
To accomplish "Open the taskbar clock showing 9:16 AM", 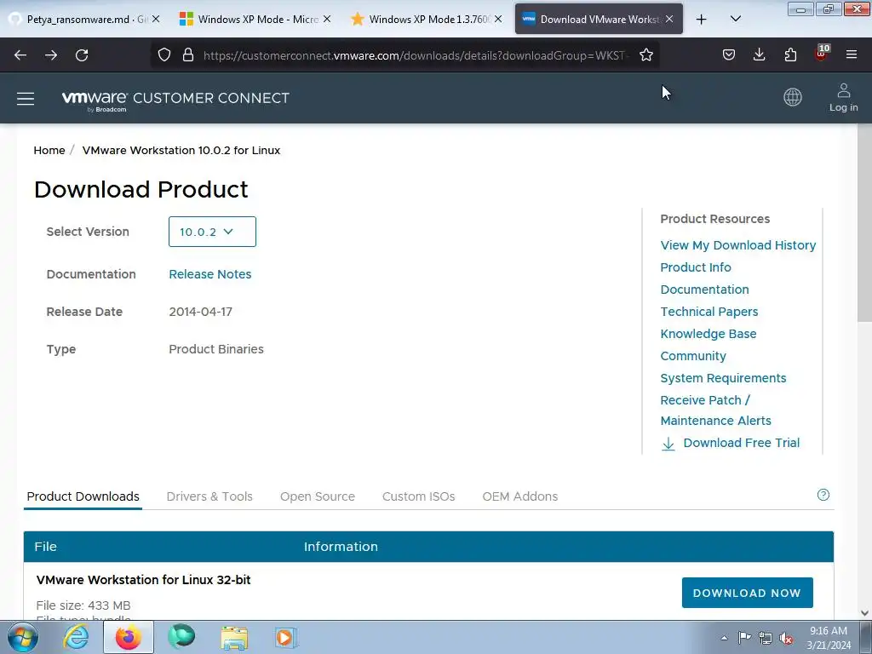I will [829, 638].
